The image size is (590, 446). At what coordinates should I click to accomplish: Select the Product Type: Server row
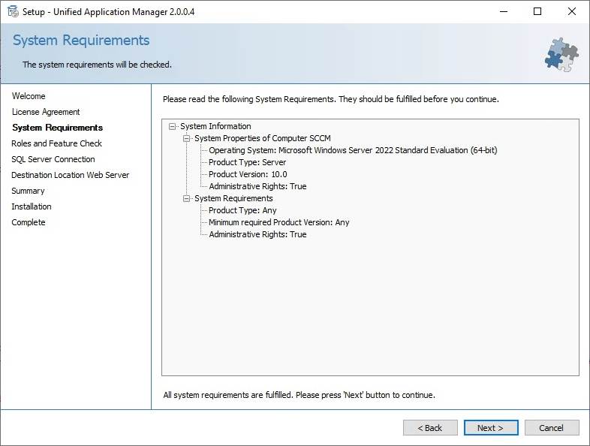click(247, 162)
